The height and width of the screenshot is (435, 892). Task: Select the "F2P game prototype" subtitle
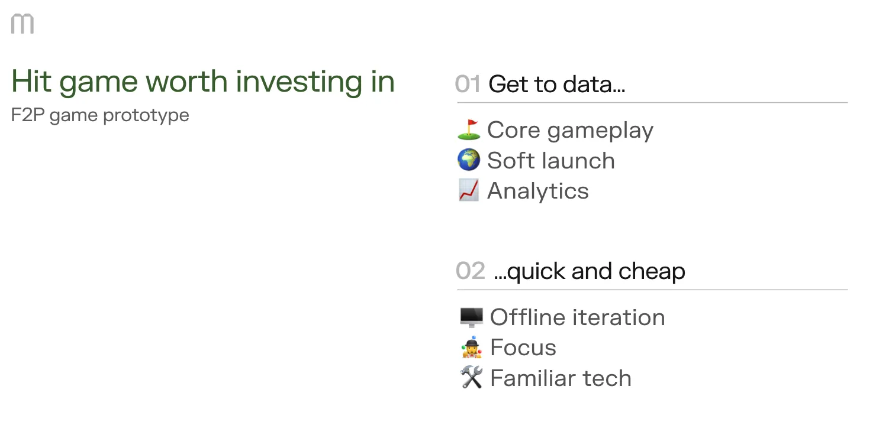click(100, 115)
